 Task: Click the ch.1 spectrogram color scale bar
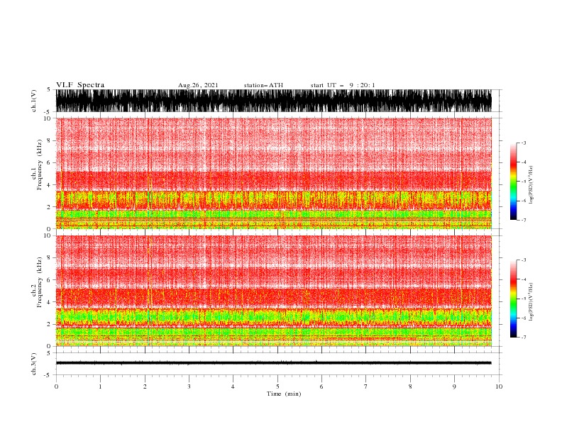tap(514, 182)
